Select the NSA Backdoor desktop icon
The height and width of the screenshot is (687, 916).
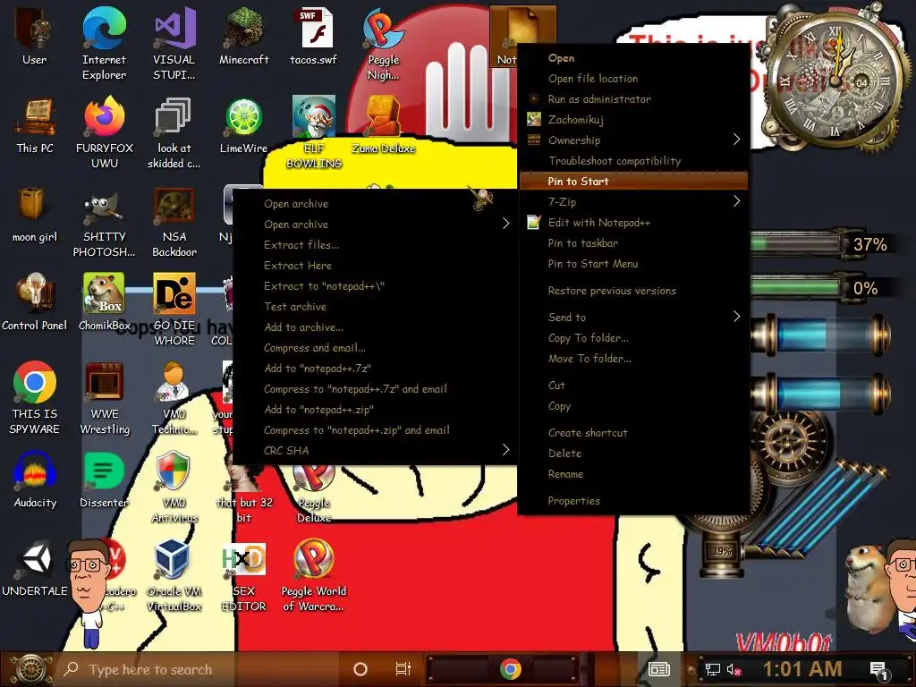pos(174,222)
